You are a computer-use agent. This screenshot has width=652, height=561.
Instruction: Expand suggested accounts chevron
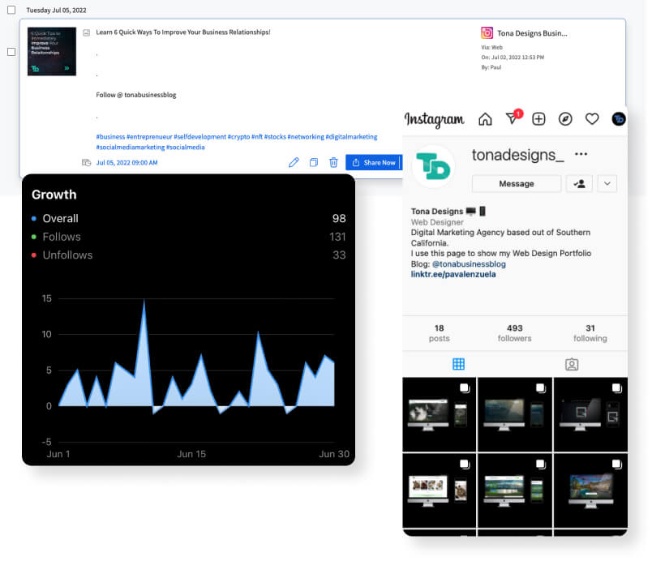pyautogui.click(x=607, y=184)
